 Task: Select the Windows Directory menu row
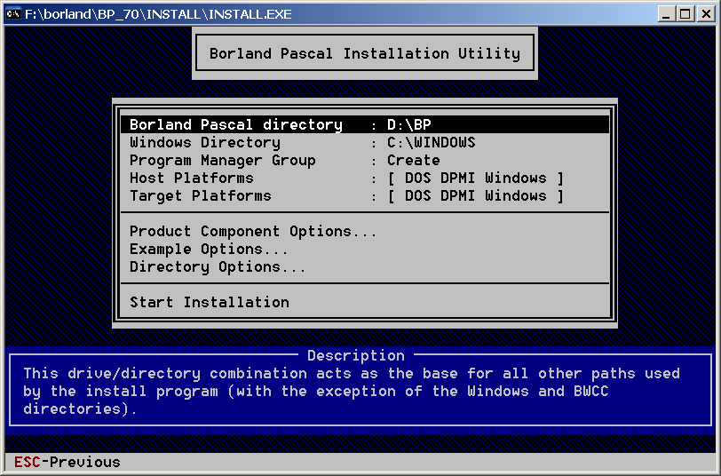pyautogui.click(x=365, y=143)
